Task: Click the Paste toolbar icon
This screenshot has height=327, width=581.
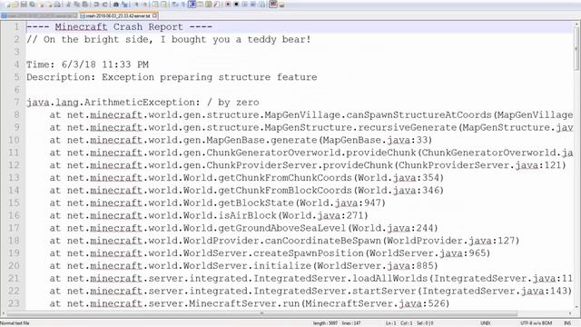Action: 84,5
